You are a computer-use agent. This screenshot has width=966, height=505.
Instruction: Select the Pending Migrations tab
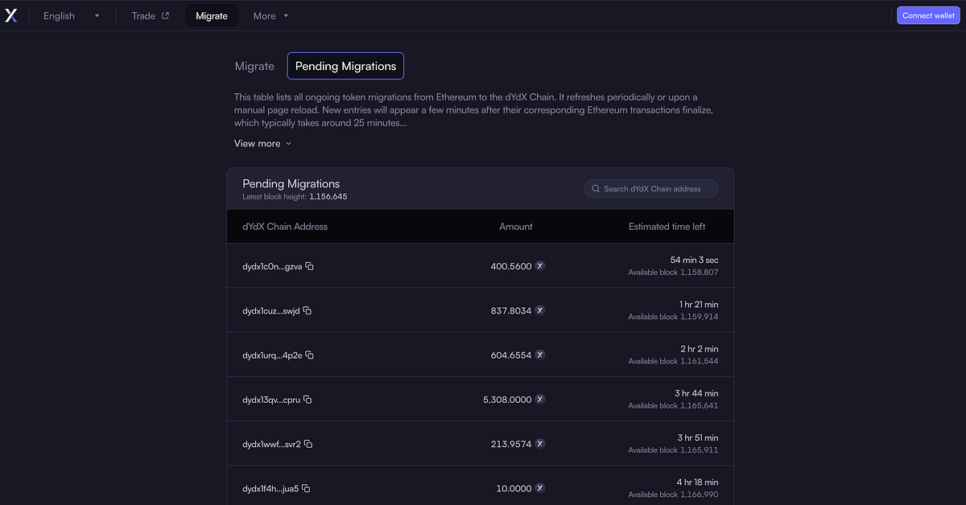(345, 66)
